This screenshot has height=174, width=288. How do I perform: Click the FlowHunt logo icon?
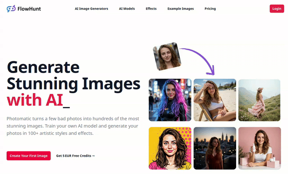(x=11, y=9)
